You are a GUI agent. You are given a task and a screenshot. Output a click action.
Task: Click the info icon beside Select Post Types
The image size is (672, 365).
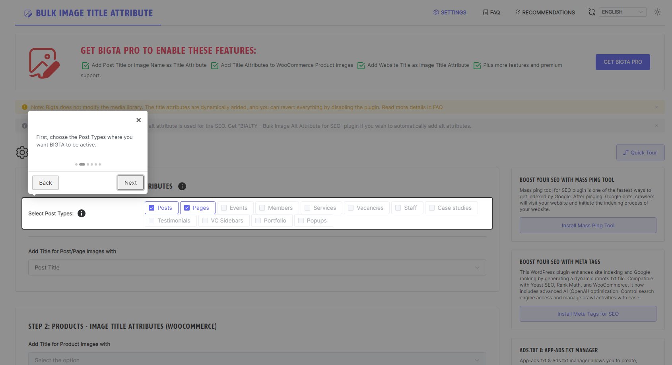(82, 213)
